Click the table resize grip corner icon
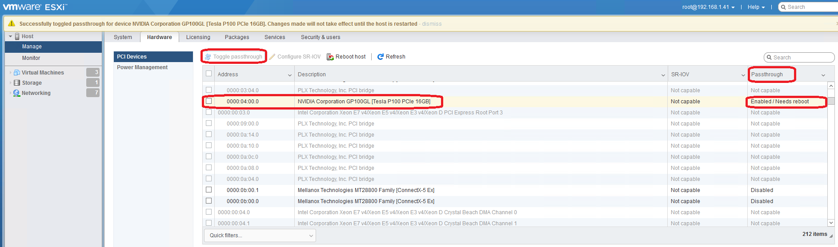 (831, 236)
